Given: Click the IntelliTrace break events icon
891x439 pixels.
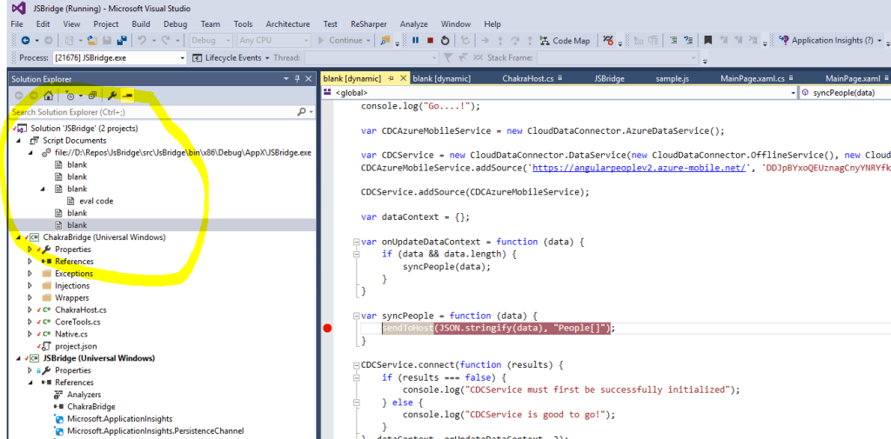Looking at the screenshot, I should pos(608,40).
